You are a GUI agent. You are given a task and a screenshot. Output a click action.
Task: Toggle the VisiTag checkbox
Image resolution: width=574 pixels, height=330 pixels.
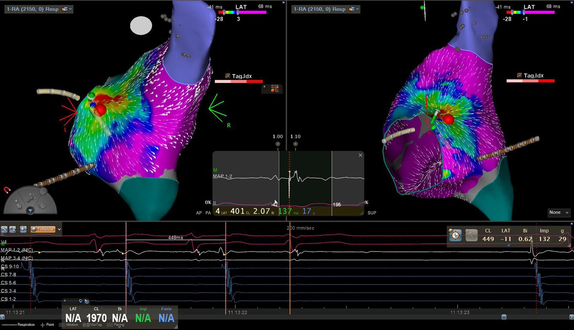tap(86, 325)
